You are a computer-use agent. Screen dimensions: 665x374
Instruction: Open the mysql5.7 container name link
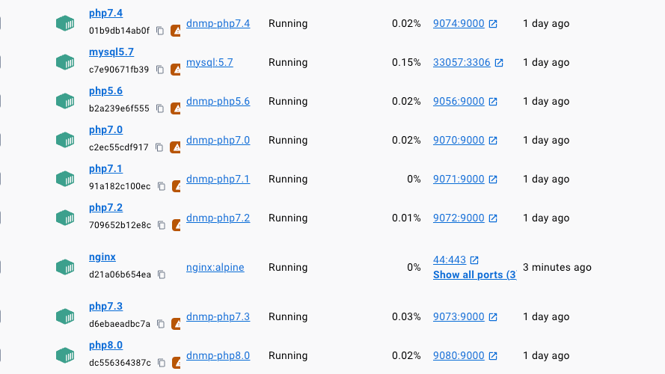[x=111, y=52]
